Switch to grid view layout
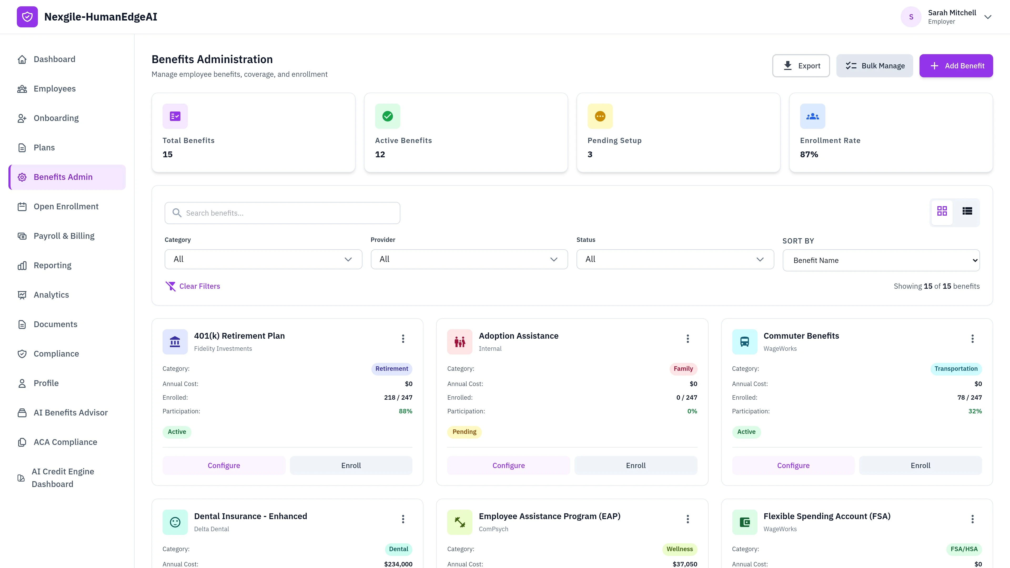The height and width of the screenshot is (568, 1010). (942, 211)
